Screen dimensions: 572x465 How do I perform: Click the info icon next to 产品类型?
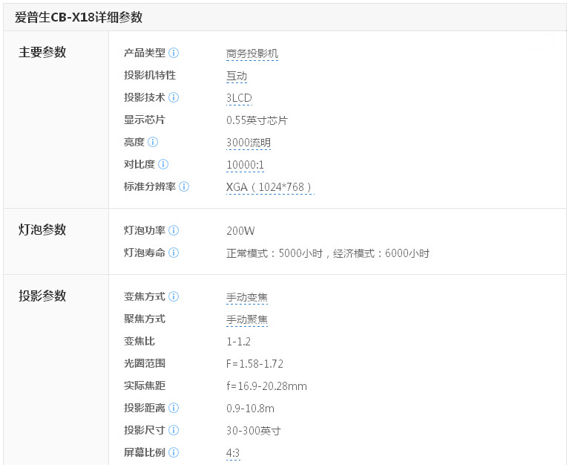[174, 53]
